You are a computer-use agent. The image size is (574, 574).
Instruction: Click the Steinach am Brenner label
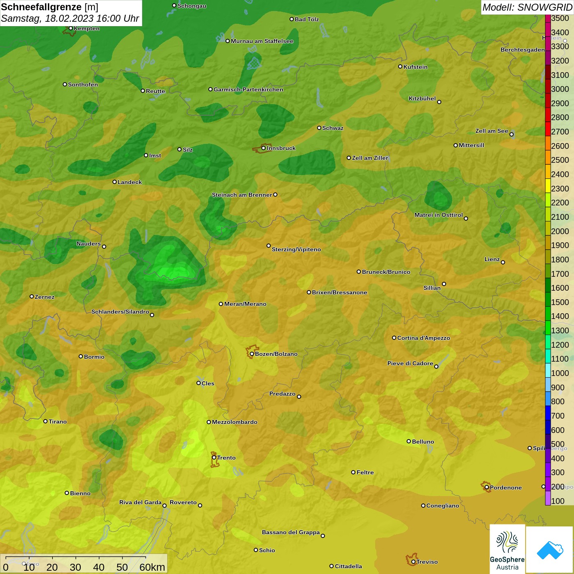click(x=242, y=195)
